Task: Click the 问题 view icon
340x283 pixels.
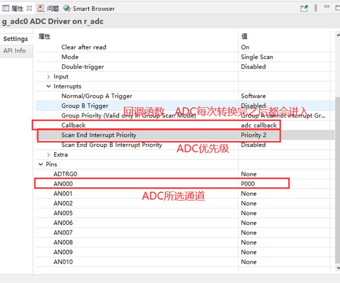Action: click(41, 8)
